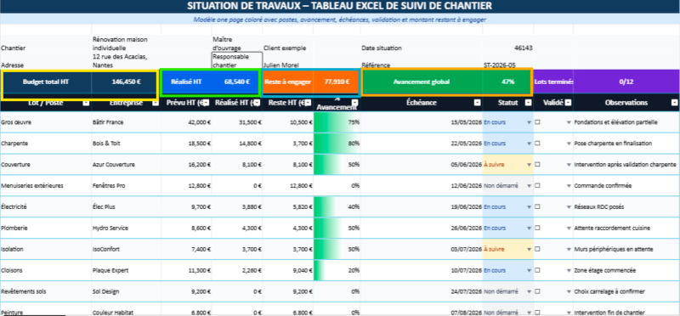This screenshot has height=316, width=680.
Task: Select the Réalisé HT total 68,540 €
Action: pyautogui.click(x=237, y=82)
